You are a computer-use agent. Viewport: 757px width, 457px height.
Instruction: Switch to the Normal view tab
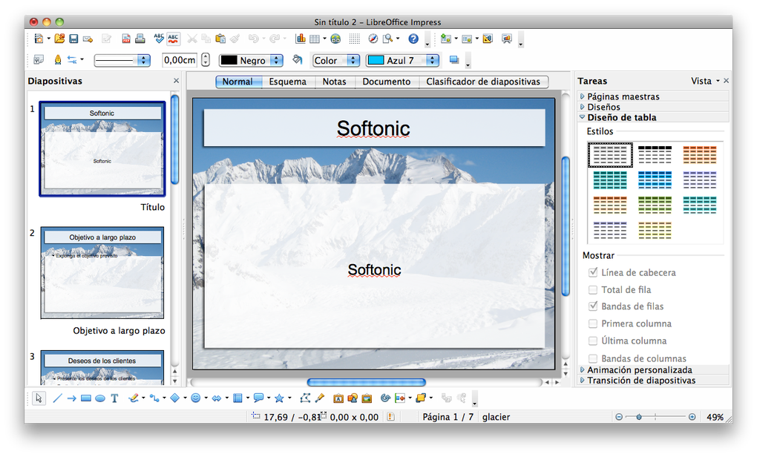click(x=237, y=82)
